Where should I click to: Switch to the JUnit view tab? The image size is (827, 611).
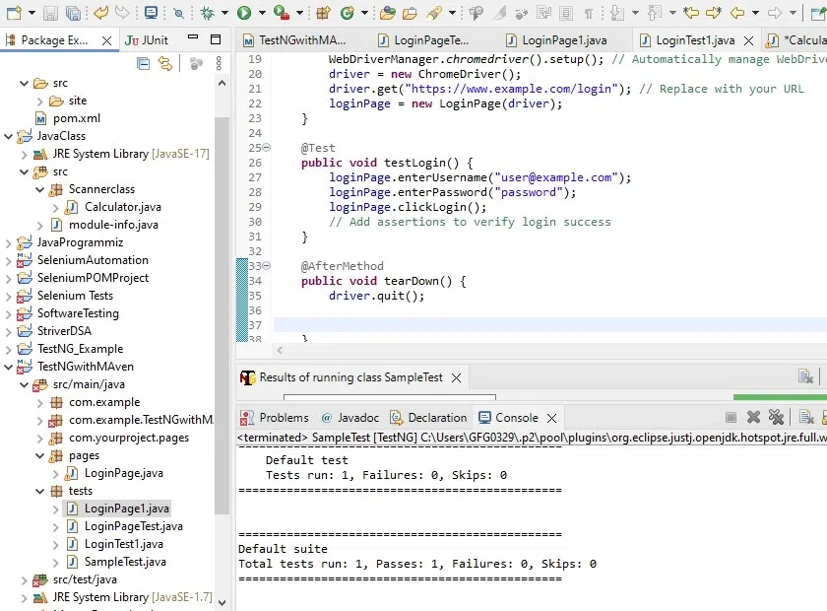tap(146, 40)
